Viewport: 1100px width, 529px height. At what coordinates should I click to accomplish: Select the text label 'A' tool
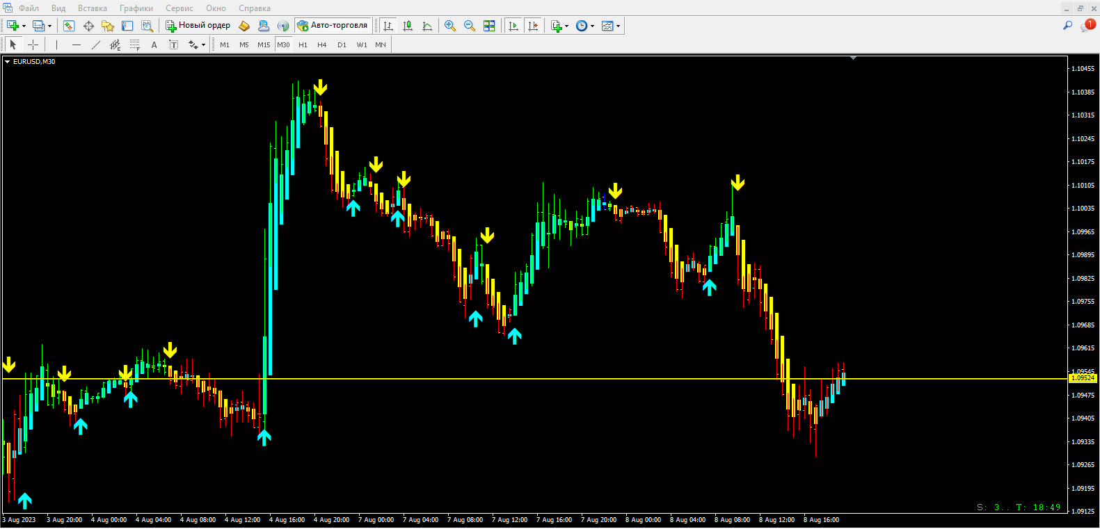(x=154, y=44)
